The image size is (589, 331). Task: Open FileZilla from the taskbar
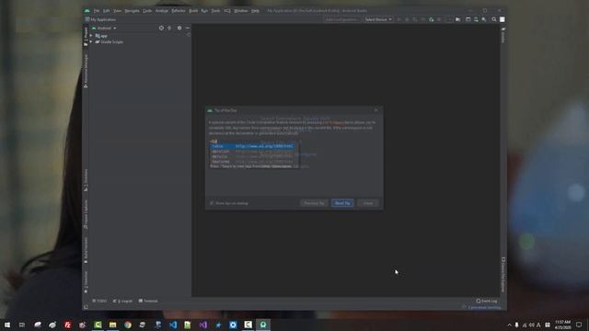click(x=67, y=325)
